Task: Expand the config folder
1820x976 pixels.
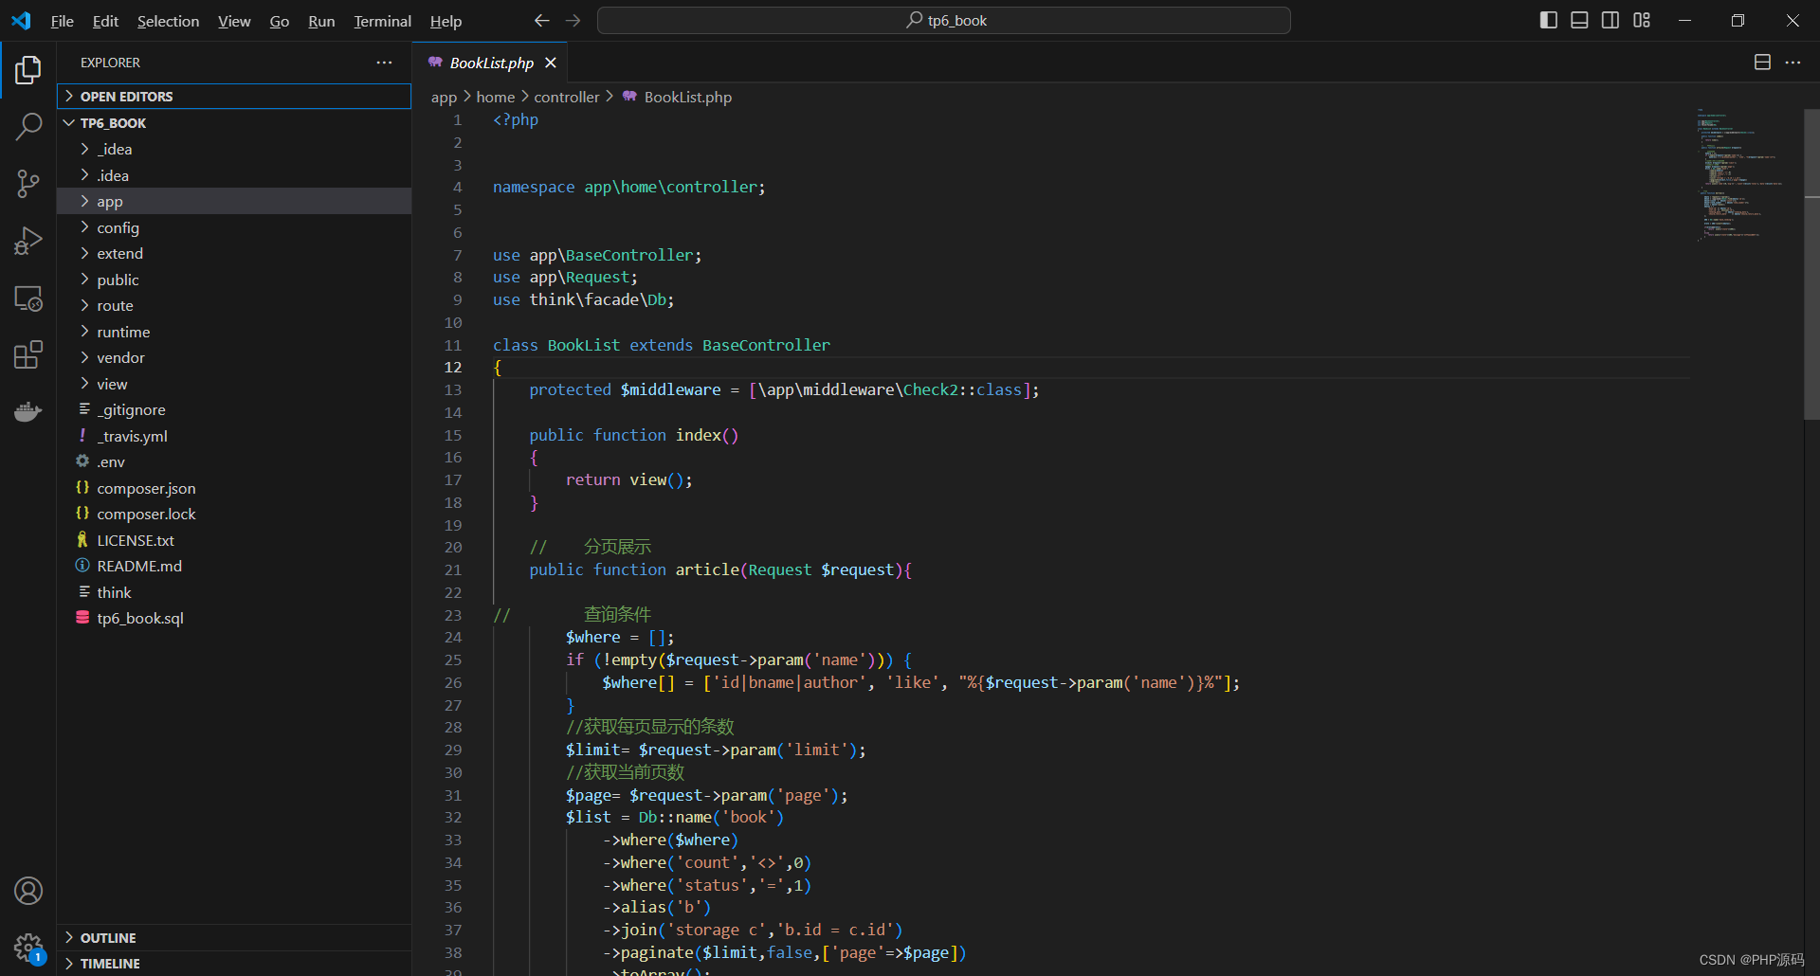Action: point(234,227)
